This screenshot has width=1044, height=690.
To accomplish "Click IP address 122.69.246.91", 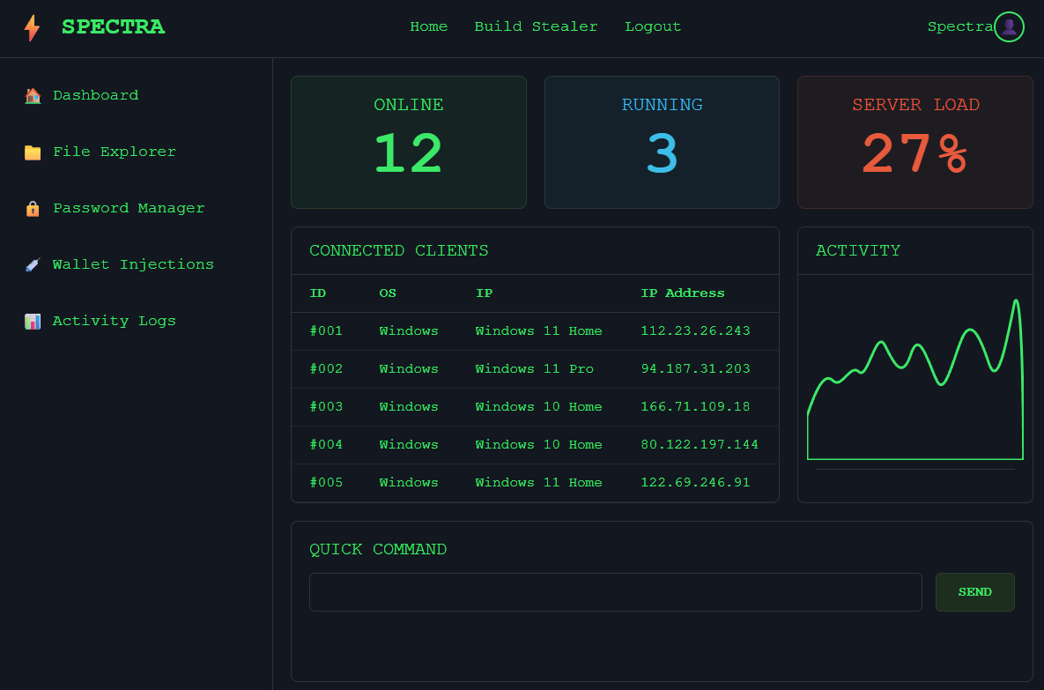I will 695,484.
